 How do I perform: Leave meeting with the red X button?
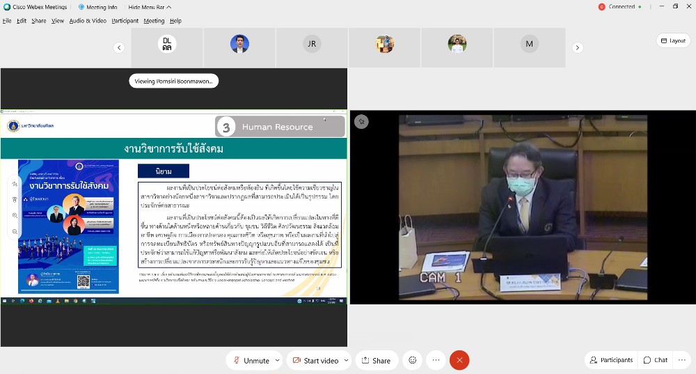point(459,360)
